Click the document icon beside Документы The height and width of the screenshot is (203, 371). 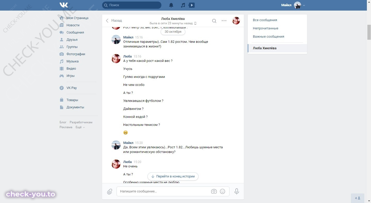tap(62, 107)
